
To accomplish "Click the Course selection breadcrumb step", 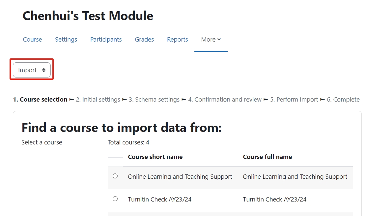I will (40, 99).
